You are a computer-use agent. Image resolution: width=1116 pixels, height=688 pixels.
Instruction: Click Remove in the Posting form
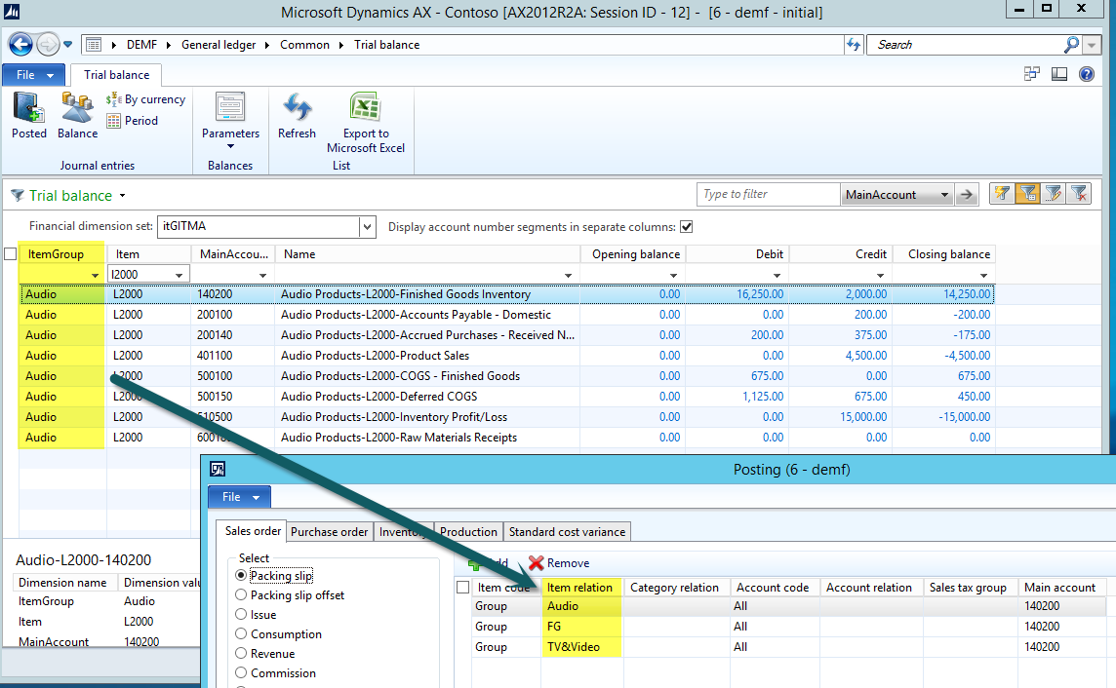click(559, 563)
